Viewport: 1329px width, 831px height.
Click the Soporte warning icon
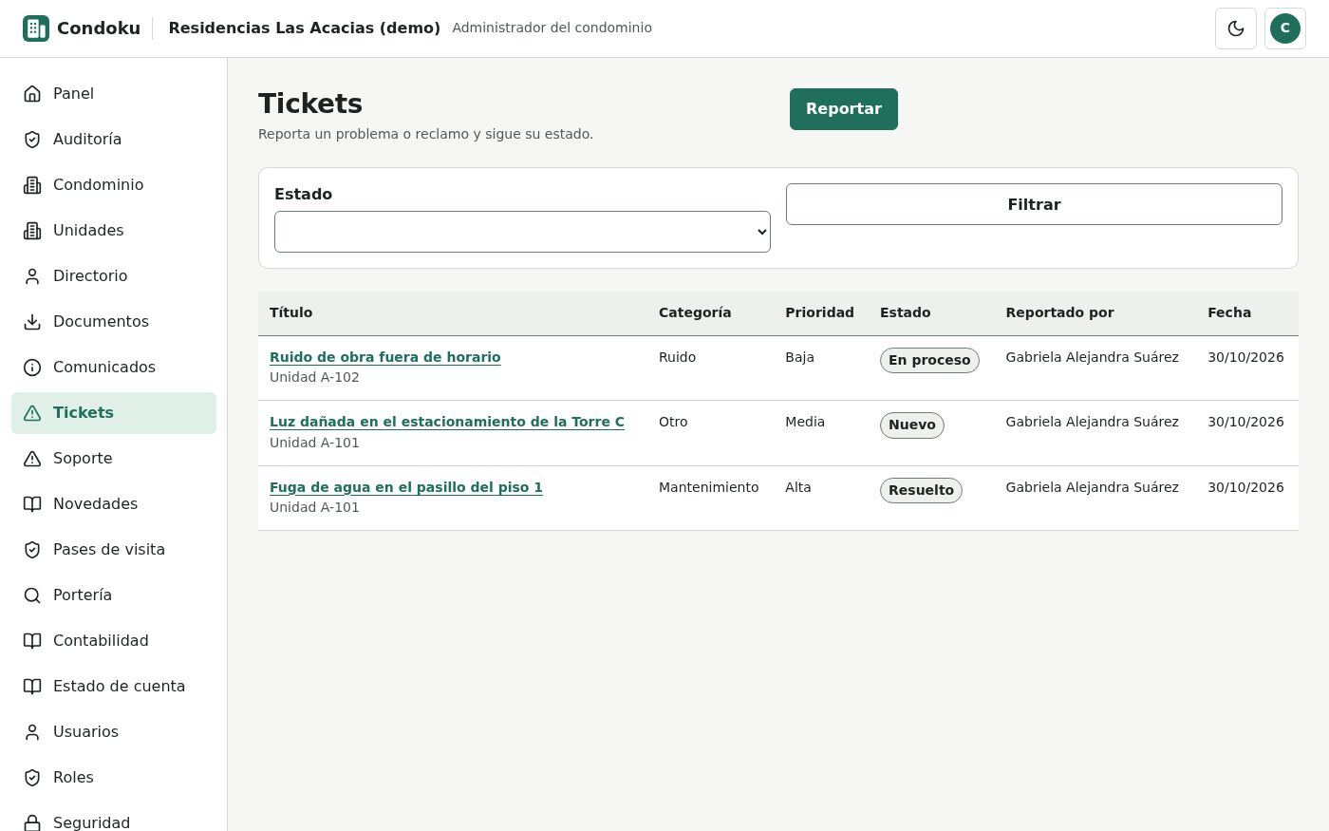click(x=32, y=459)
